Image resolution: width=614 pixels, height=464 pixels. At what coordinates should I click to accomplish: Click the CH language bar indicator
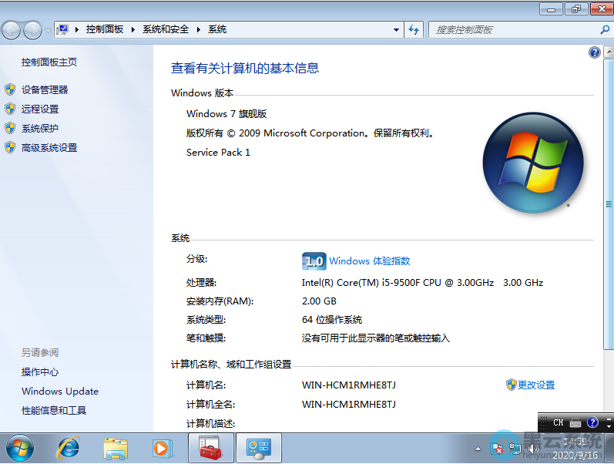click(x=559, y=423)
